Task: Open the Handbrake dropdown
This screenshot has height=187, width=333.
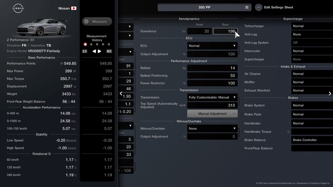Action: [312, 123]
